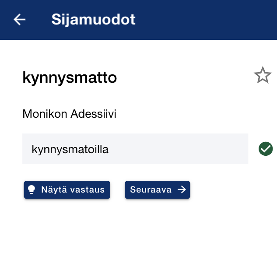The image size is (277, 277).
Task: Click the typed text kynnysmatoilla
Action: pos(70,149)
